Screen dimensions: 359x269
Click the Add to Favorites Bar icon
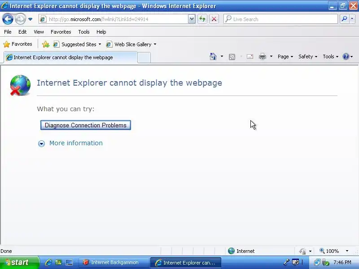coord(46,44)
